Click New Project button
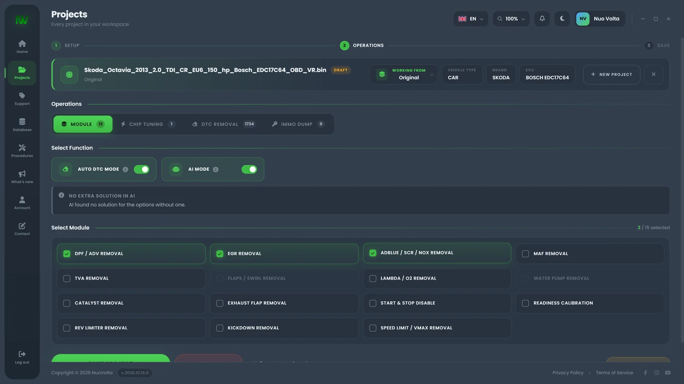The width and height of the screenshot is (684, 384). [612, 74]
